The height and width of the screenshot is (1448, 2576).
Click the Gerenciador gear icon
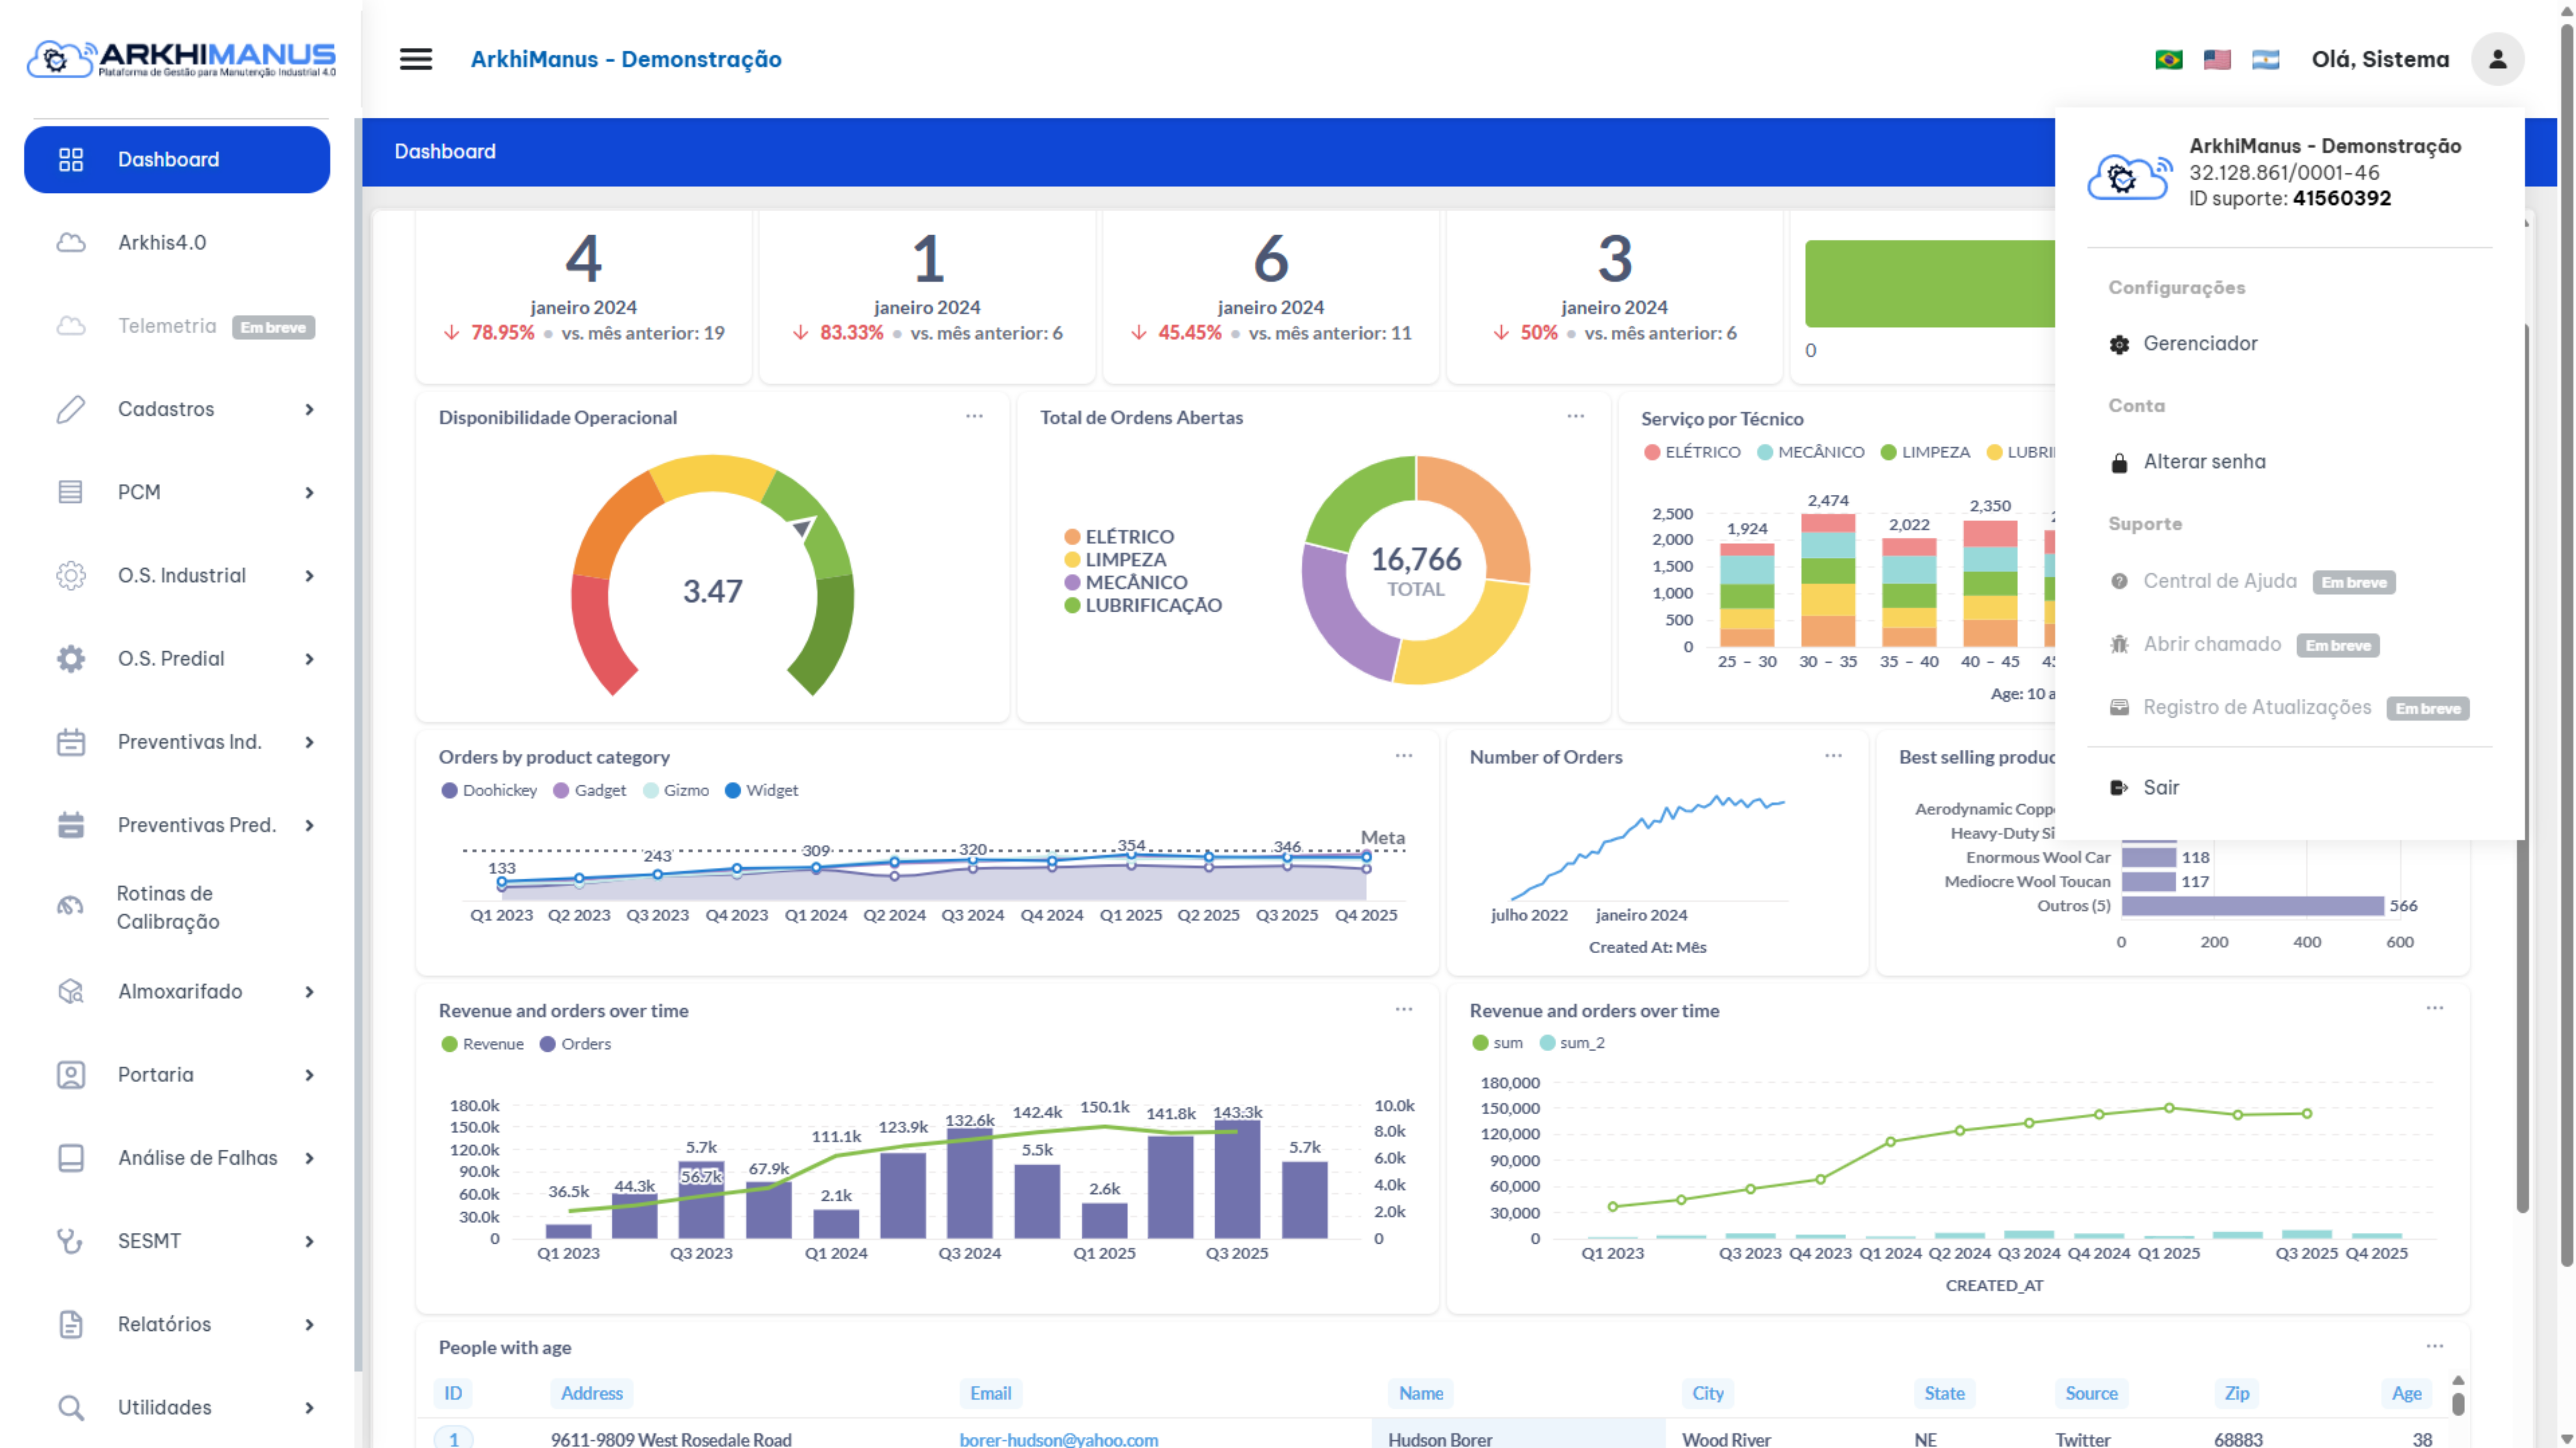2119,343
